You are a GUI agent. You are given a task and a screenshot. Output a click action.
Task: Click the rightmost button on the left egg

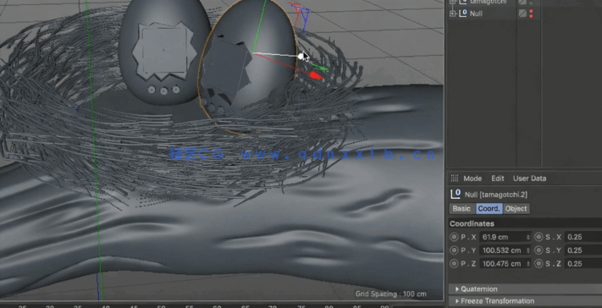click(x=176, y=90)
